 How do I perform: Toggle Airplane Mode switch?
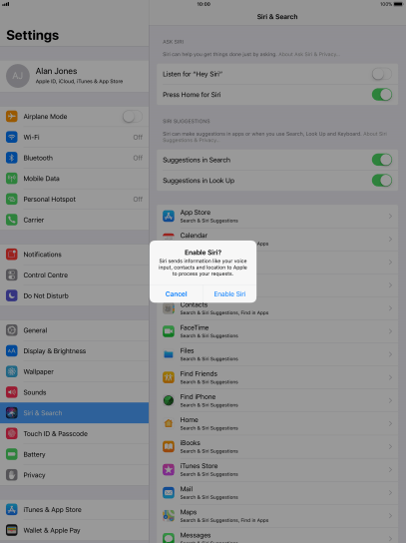tap(133, 117)
